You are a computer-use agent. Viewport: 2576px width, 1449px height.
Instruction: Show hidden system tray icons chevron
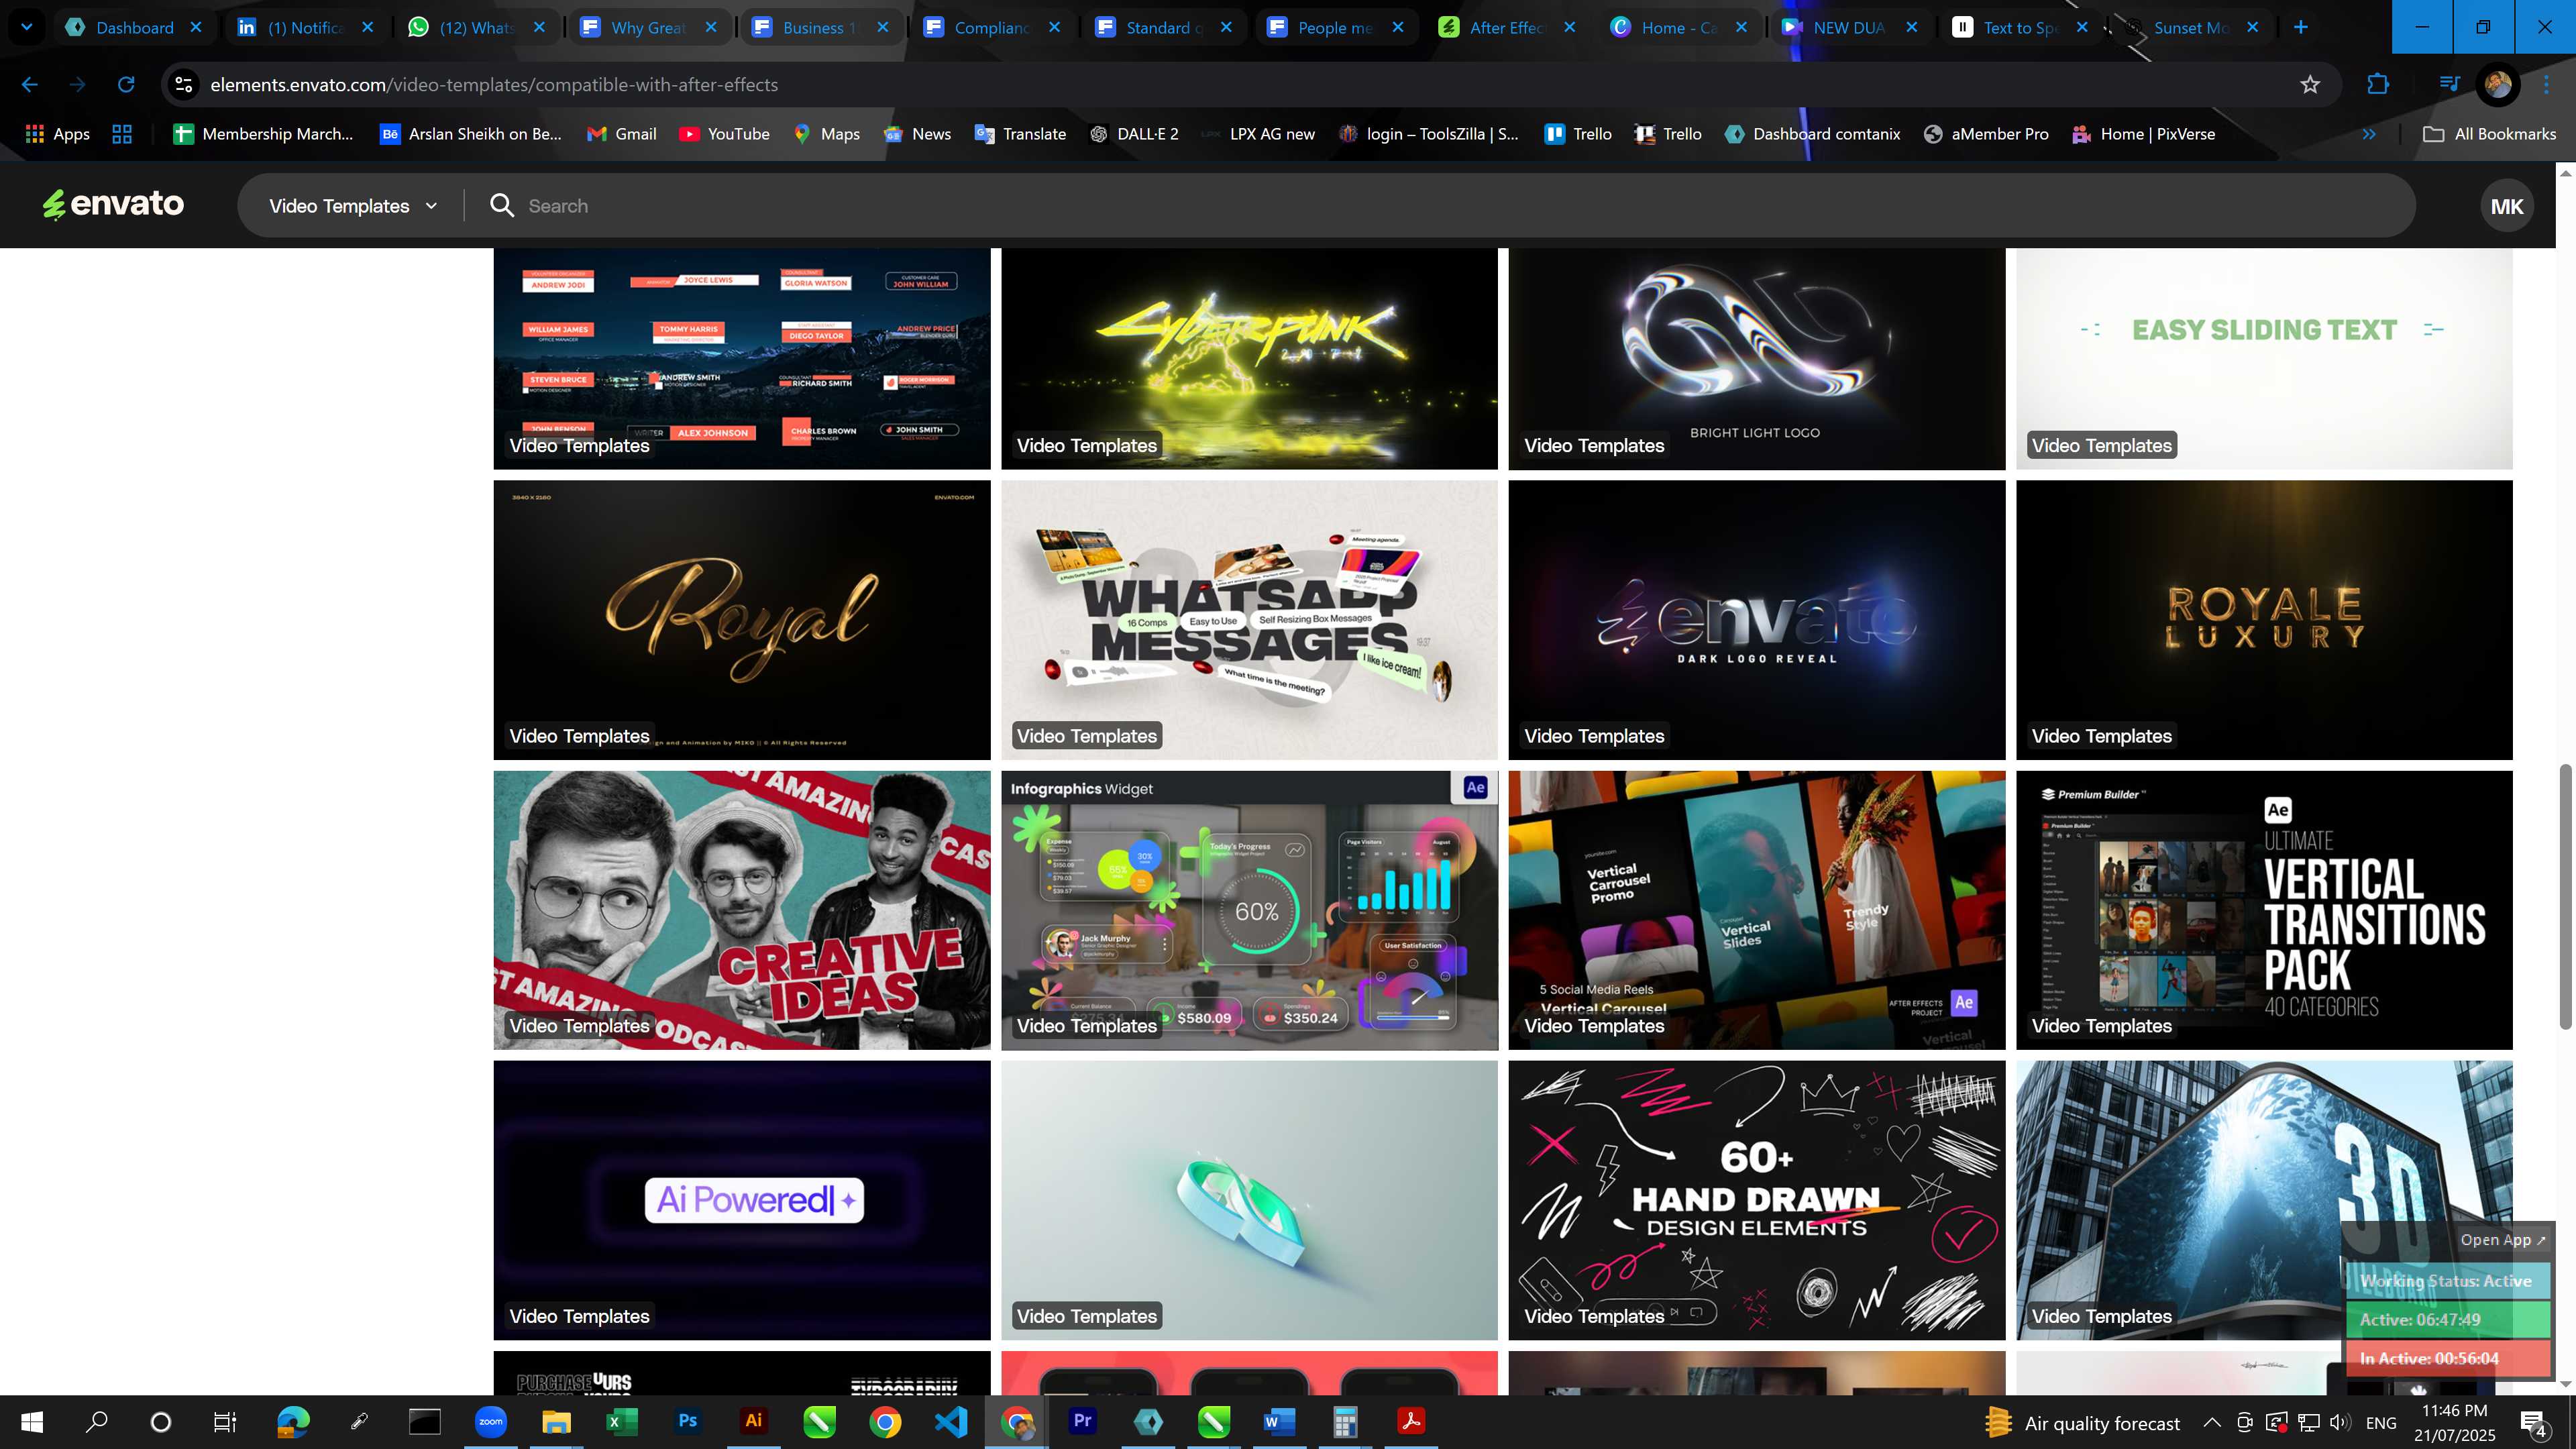click(2212, 1422)
